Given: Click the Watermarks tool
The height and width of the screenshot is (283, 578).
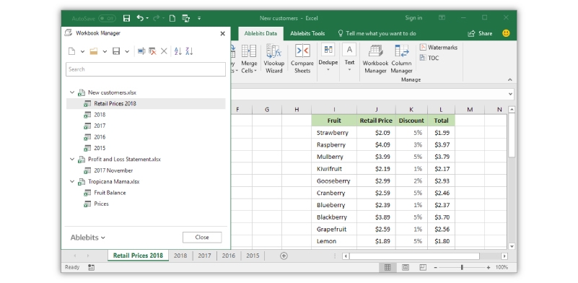Looking at the screenshot, I should pyautogui.click(x=439, y=47).
